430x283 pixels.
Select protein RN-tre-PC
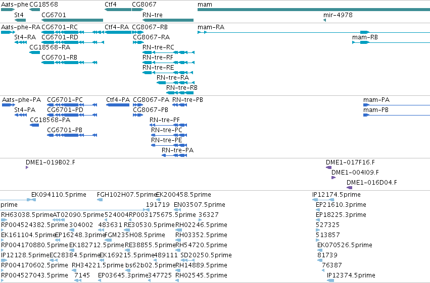pyautogui.click(x=169, y=136)
